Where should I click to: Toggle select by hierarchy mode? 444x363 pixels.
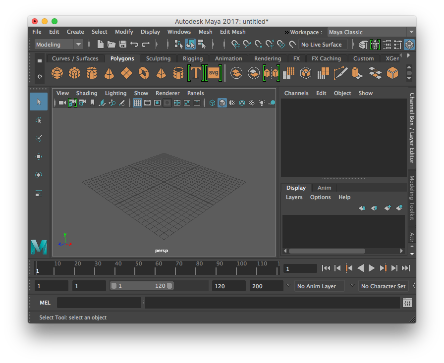179,44
